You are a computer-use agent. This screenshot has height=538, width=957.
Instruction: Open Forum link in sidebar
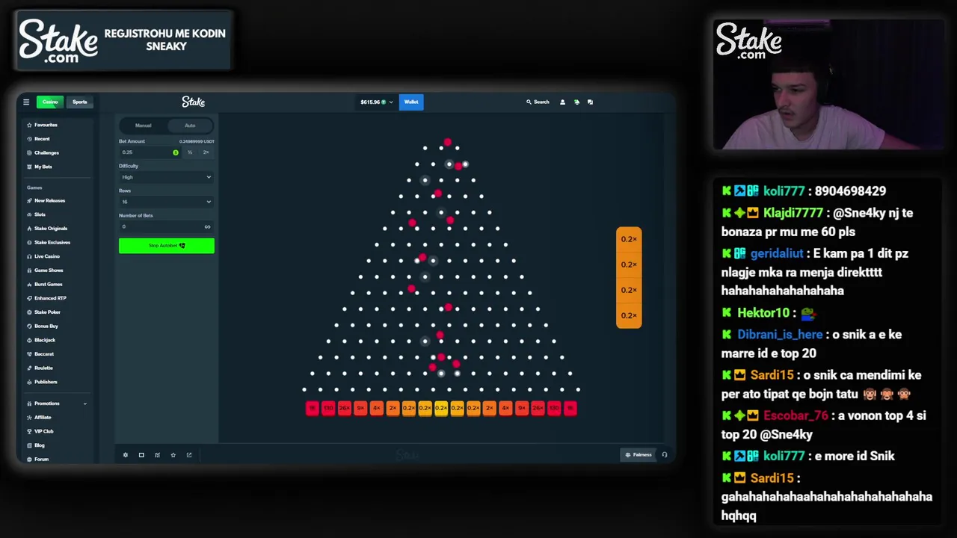pyautogui.click(x=41, y=460)
